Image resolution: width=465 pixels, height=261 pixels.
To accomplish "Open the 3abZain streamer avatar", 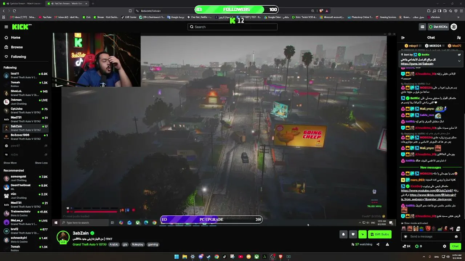I will coord(63,237).
